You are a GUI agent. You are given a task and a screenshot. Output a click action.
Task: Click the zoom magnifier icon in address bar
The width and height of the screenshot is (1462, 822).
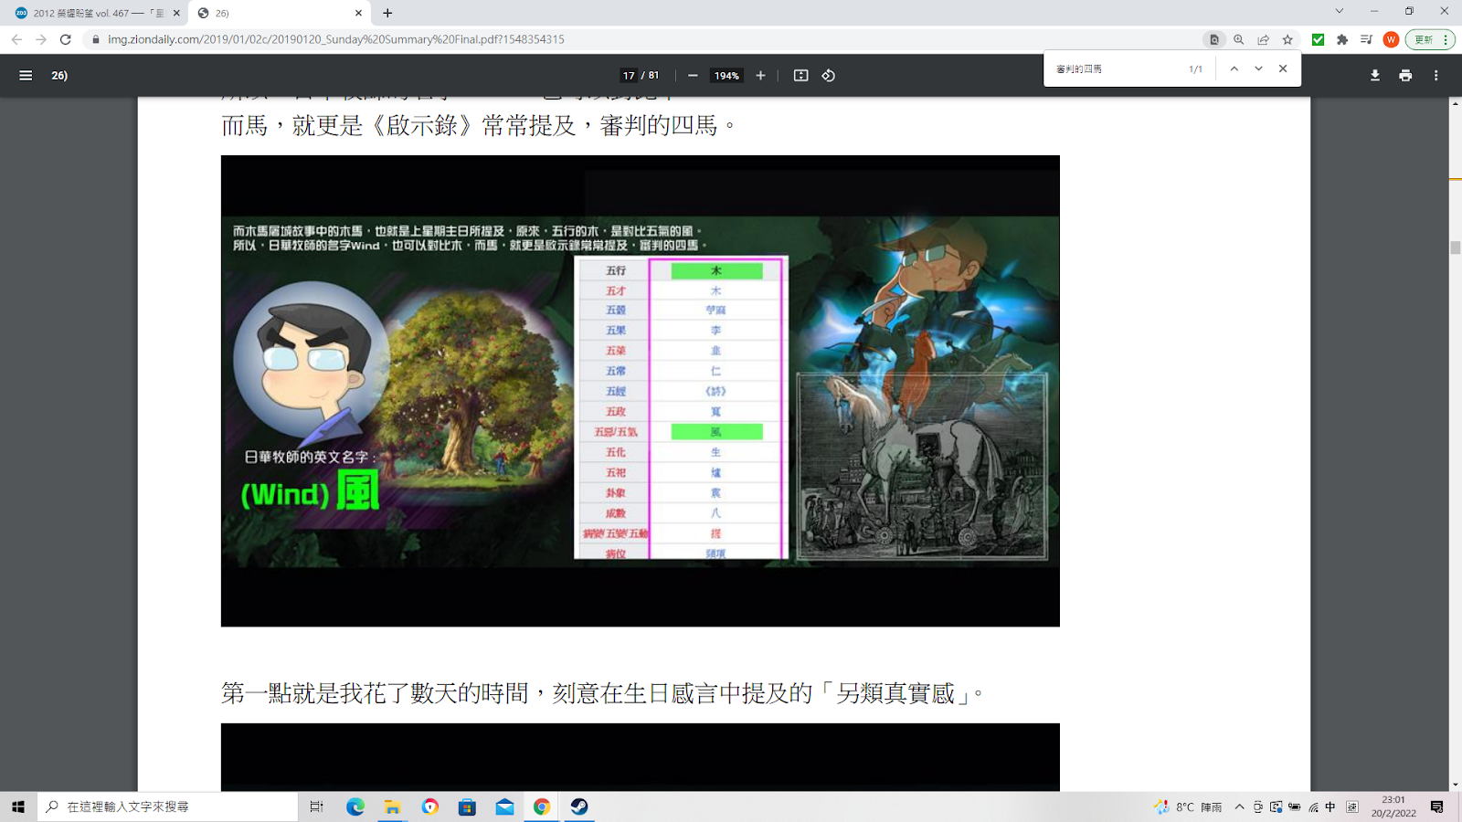coord(1239,39)
